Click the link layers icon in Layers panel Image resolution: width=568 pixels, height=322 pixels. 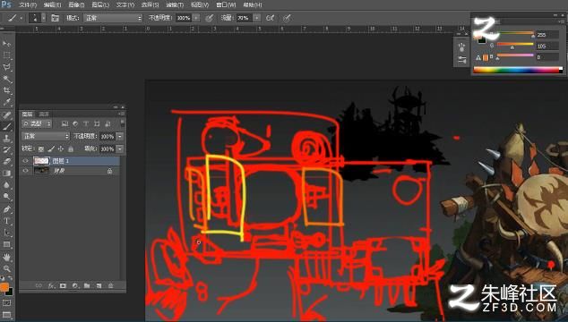39,285
